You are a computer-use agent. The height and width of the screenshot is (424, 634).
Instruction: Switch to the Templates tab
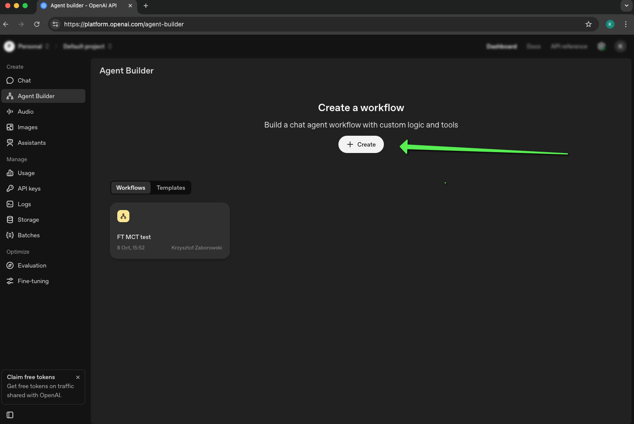(171, 188)
